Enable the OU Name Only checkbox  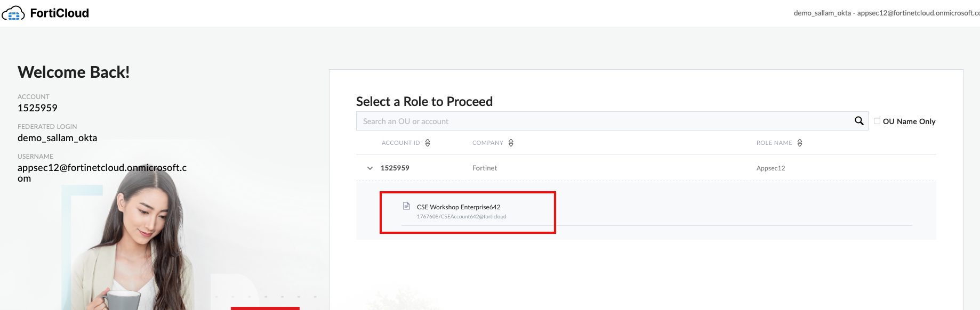point(877,121)
